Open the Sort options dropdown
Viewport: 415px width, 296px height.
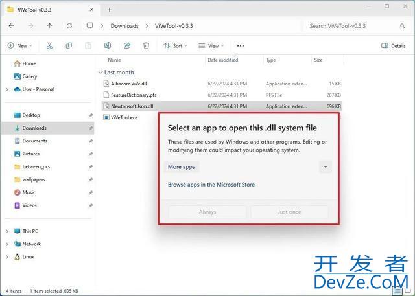coord(175,46)
